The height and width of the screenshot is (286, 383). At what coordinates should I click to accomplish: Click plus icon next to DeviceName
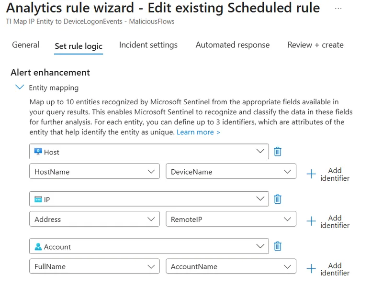311,174
